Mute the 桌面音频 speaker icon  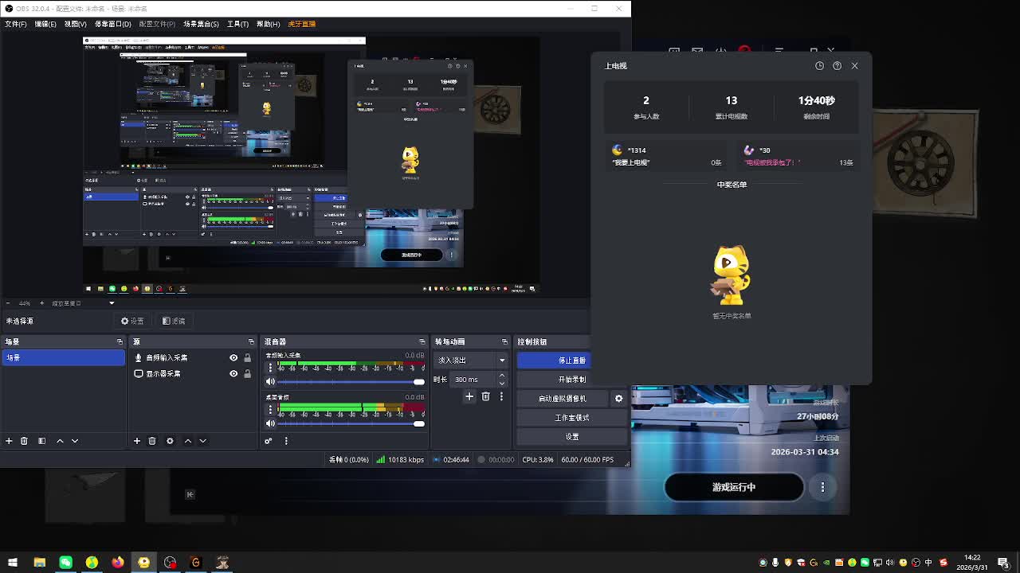point(270,423)
